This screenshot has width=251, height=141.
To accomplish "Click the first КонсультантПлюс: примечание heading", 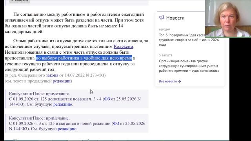I will [39, 94].
